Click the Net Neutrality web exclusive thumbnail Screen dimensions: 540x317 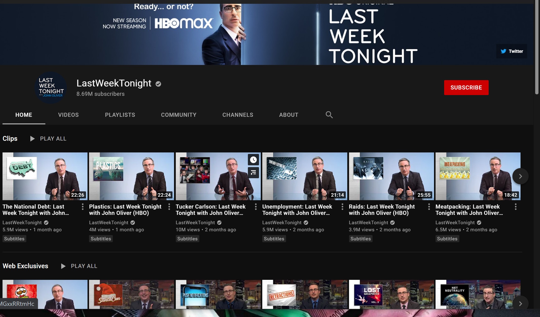[x=478, y=294]
